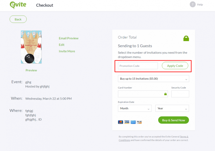Click the Evite logo

18,5
